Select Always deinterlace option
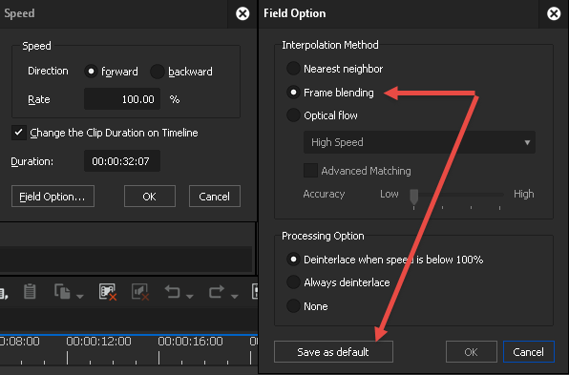Viewport: 569px width, 375px height. (x=293, y=282)
